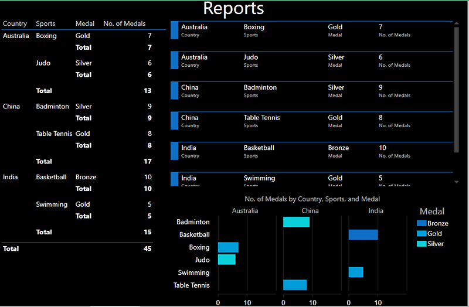The width and height of the screenshot is (469, 307).
Task: Click the Australia Boxing gold bar
Action: click(228, 247)
